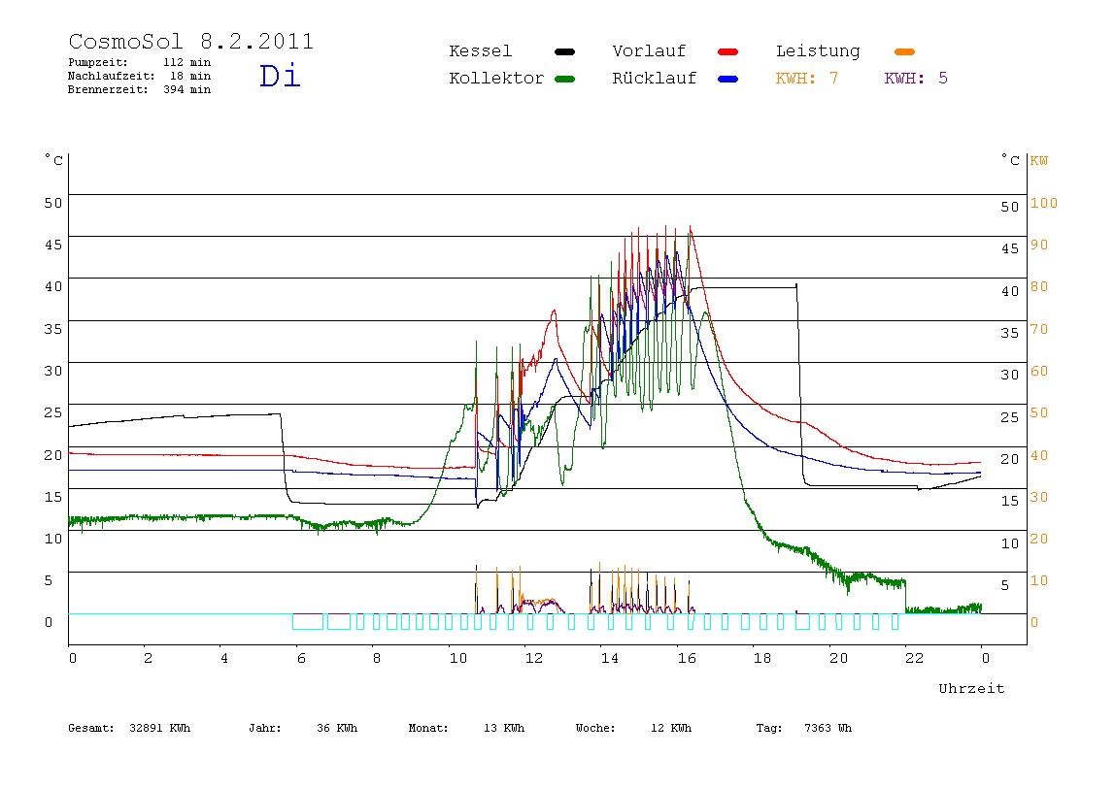
Task: Click the 'Brennerzeit: 394 min' entry
Action: tap(140, 89)
